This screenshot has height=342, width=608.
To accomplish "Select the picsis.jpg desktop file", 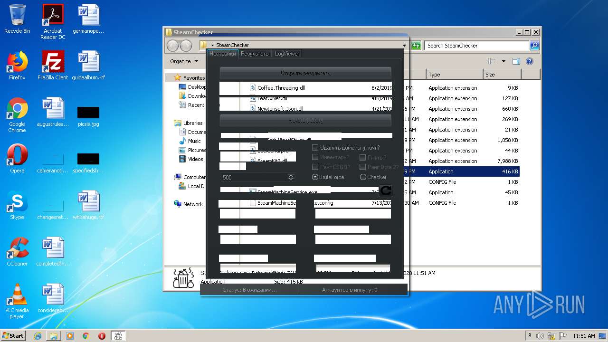I will point(88,116).
